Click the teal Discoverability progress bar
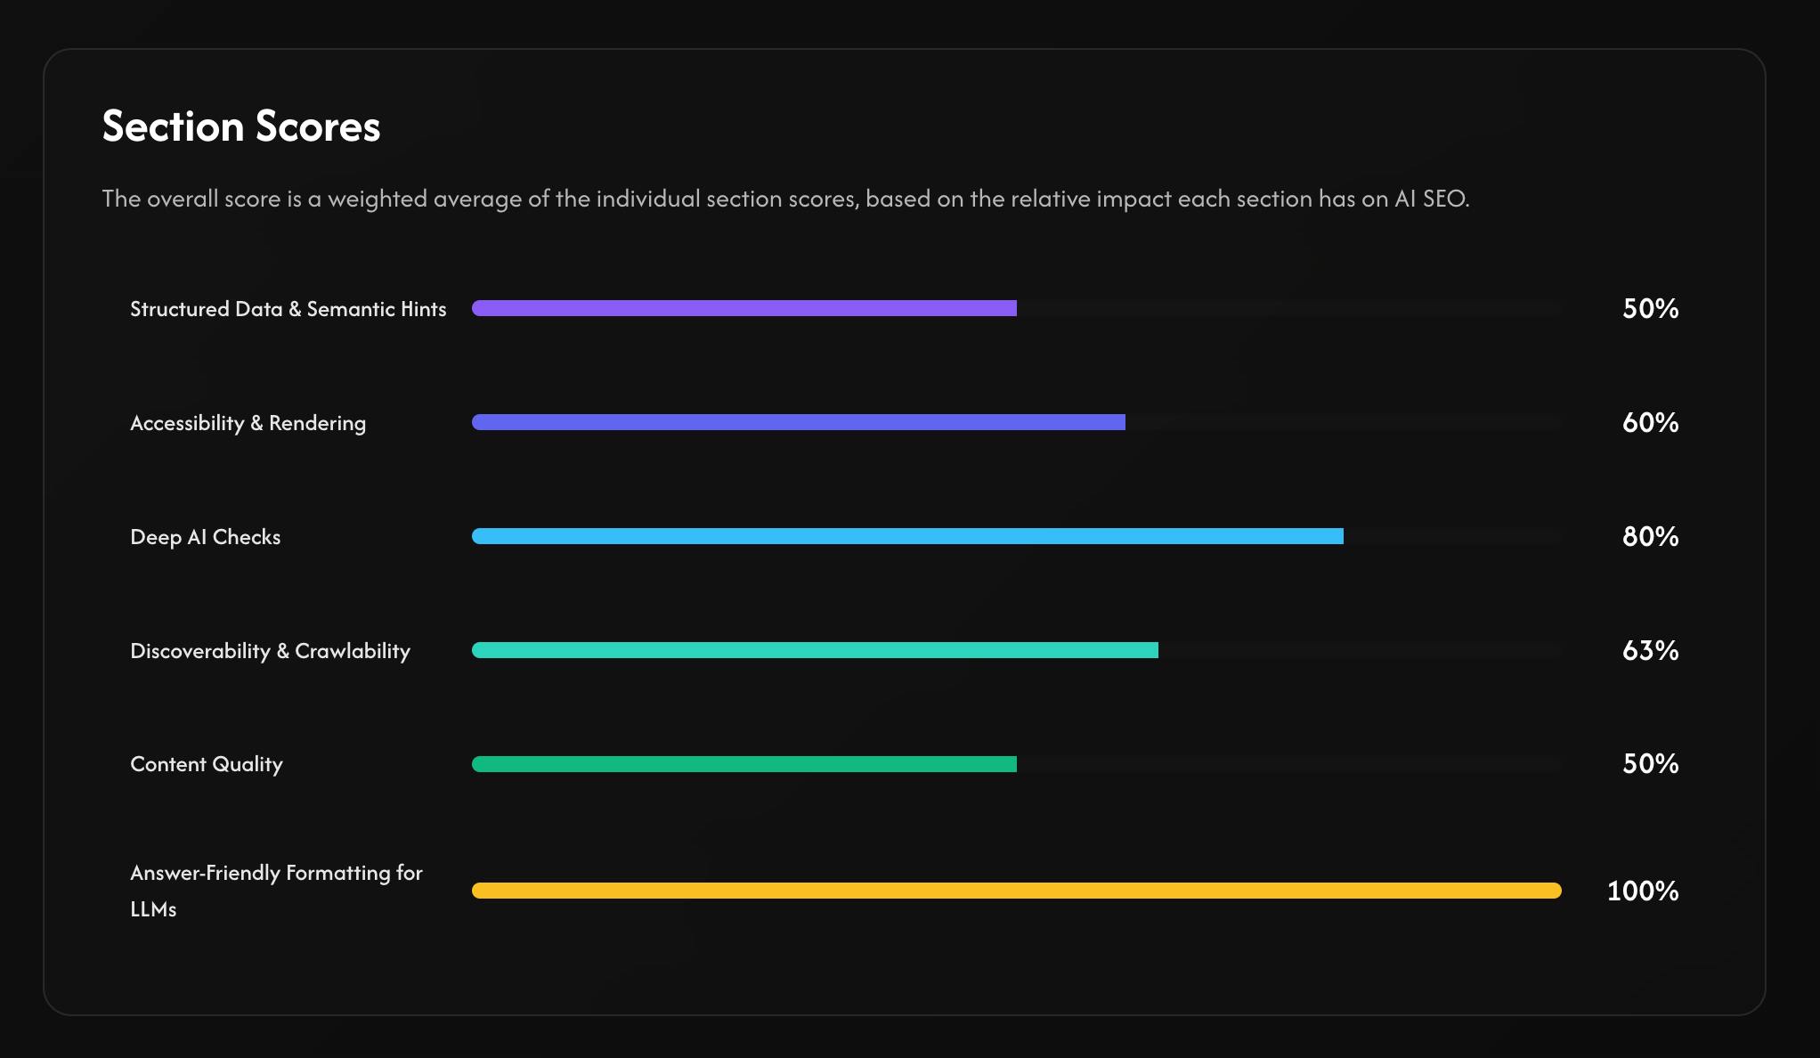Screen dimensions: 1820x1058 (x=815, y=650)
